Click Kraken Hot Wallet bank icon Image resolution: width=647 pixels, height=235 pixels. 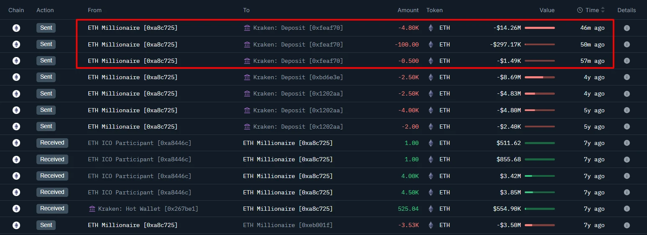92,209
